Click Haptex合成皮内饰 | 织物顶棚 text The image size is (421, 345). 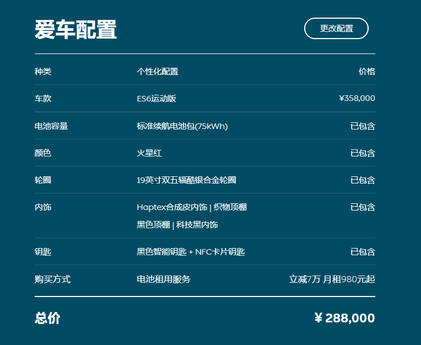(x=192, y=207)
